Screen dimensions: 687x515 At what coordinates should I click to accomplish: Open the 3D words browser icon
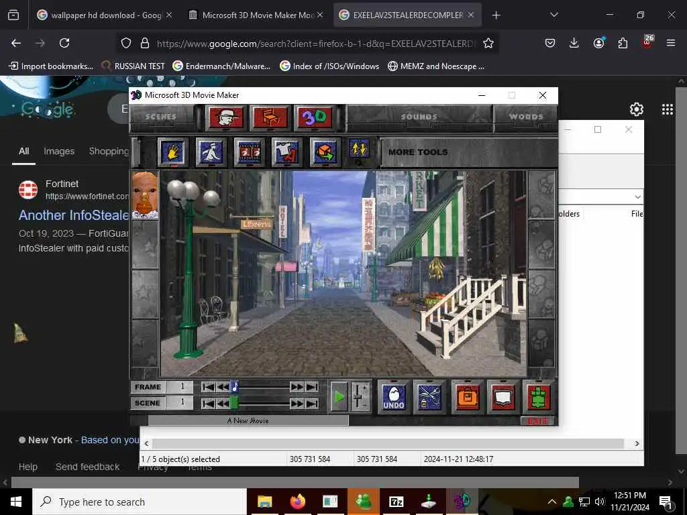tap(315, 117)
